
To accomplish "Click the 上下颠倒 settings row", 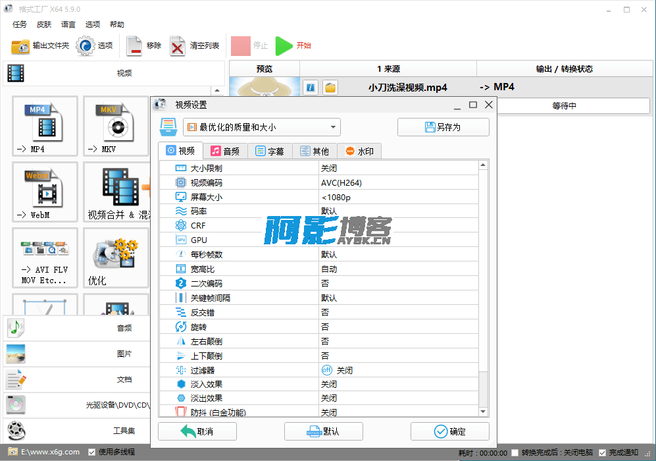I will point(319,356).
